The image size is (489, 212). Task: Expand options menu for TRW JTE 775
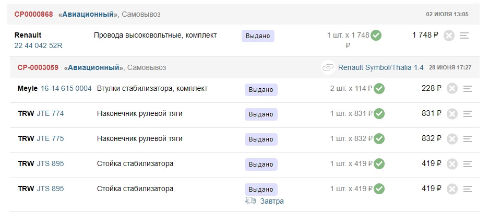click(x=468, y=139)
